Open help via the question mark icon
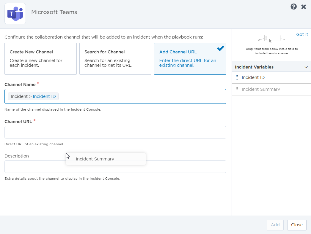The width and height of the screenshot is (311, 234). [x=293, y=7]
